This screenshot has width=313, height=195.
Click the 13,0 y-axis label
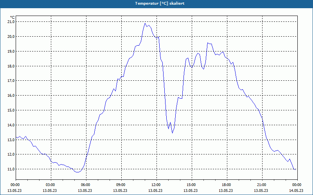11,140
